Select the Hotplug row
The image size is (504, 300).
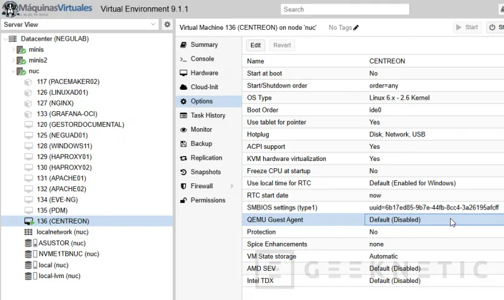[x=373, y=134]
